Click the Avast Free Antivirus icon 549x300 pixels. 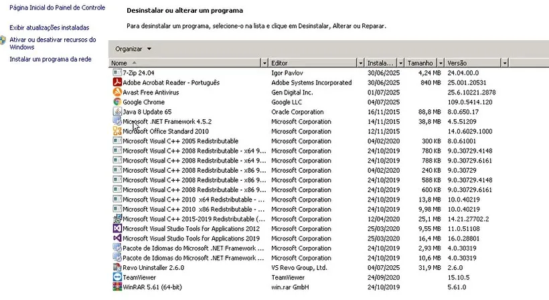click(x=117, y=92)
